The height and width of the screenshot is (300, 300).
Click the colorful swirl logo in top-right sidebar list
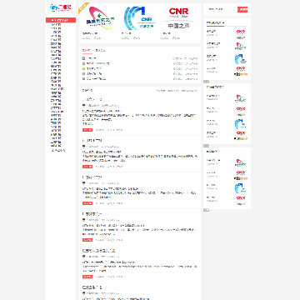(241, 47)
